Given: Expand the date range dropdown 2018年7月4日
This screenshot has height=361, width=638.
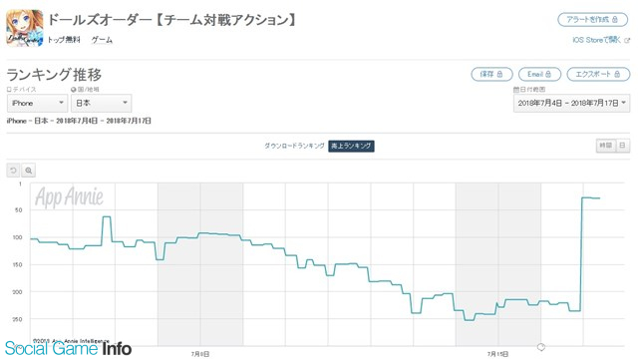Looking at the screenshot, I should (571, 104).
